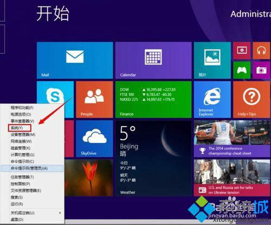
Task: Click the NIKKEI 225 row in Finance
Action: pos(147,100)
